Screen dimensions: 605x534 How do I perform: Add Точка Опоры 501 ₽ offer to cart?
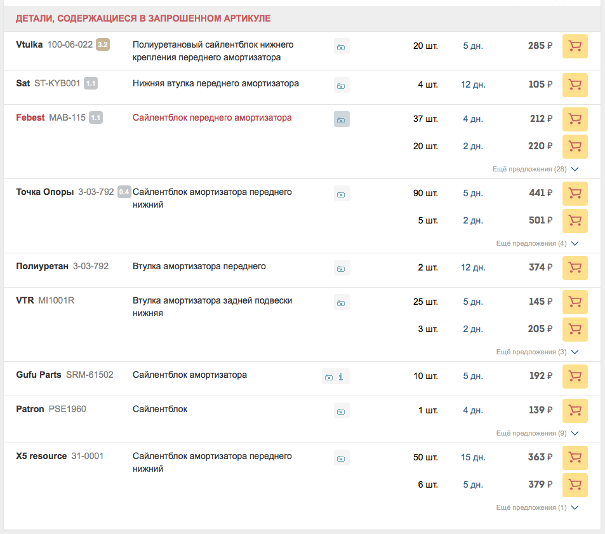coord(575,221)
